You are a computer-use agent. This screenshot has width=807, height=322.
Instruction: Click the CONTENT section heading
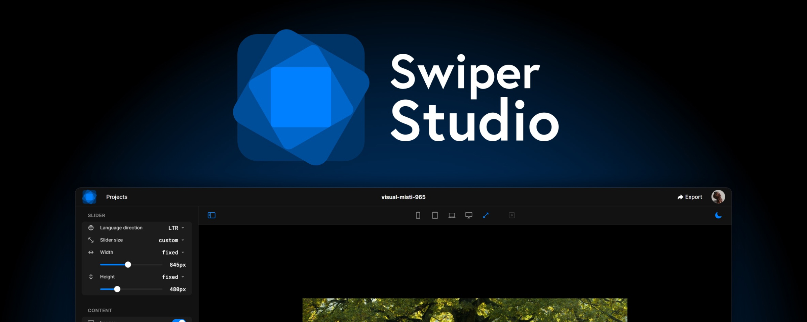click(100, 310)
